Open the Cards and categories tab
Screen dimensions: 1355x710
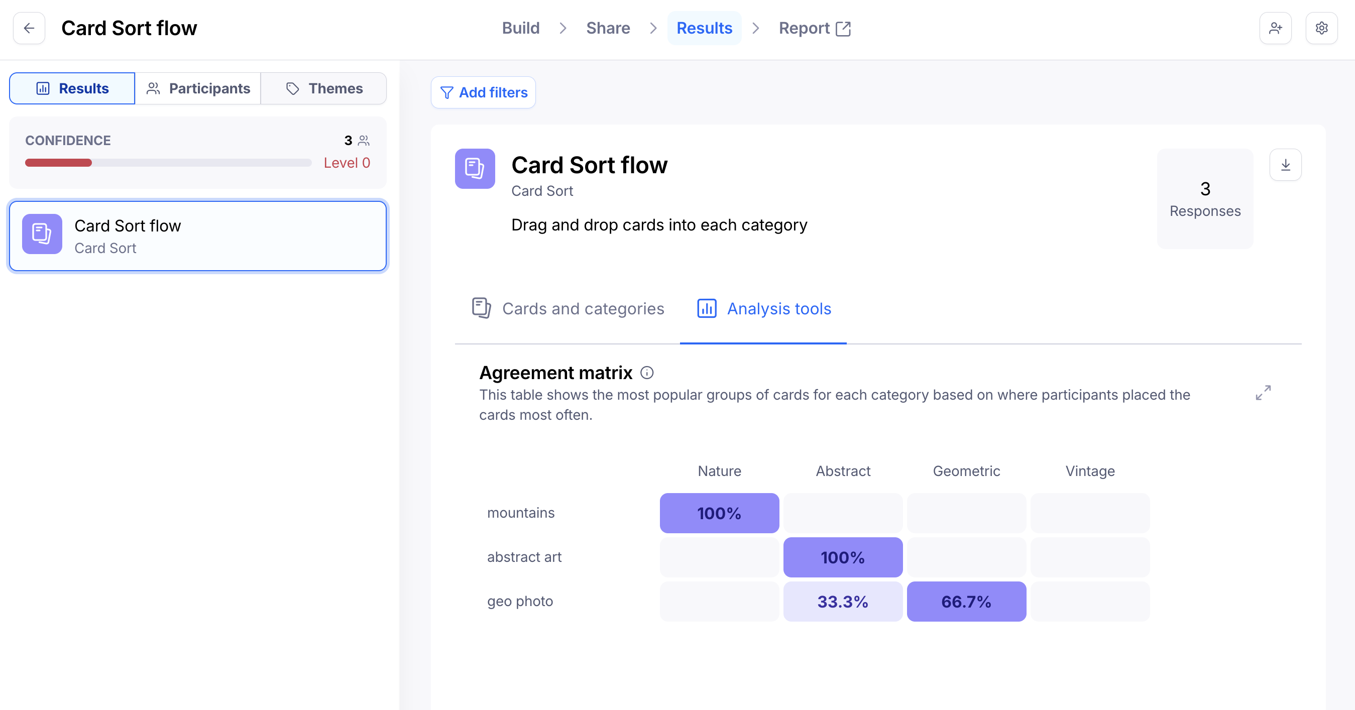[568, 309]
